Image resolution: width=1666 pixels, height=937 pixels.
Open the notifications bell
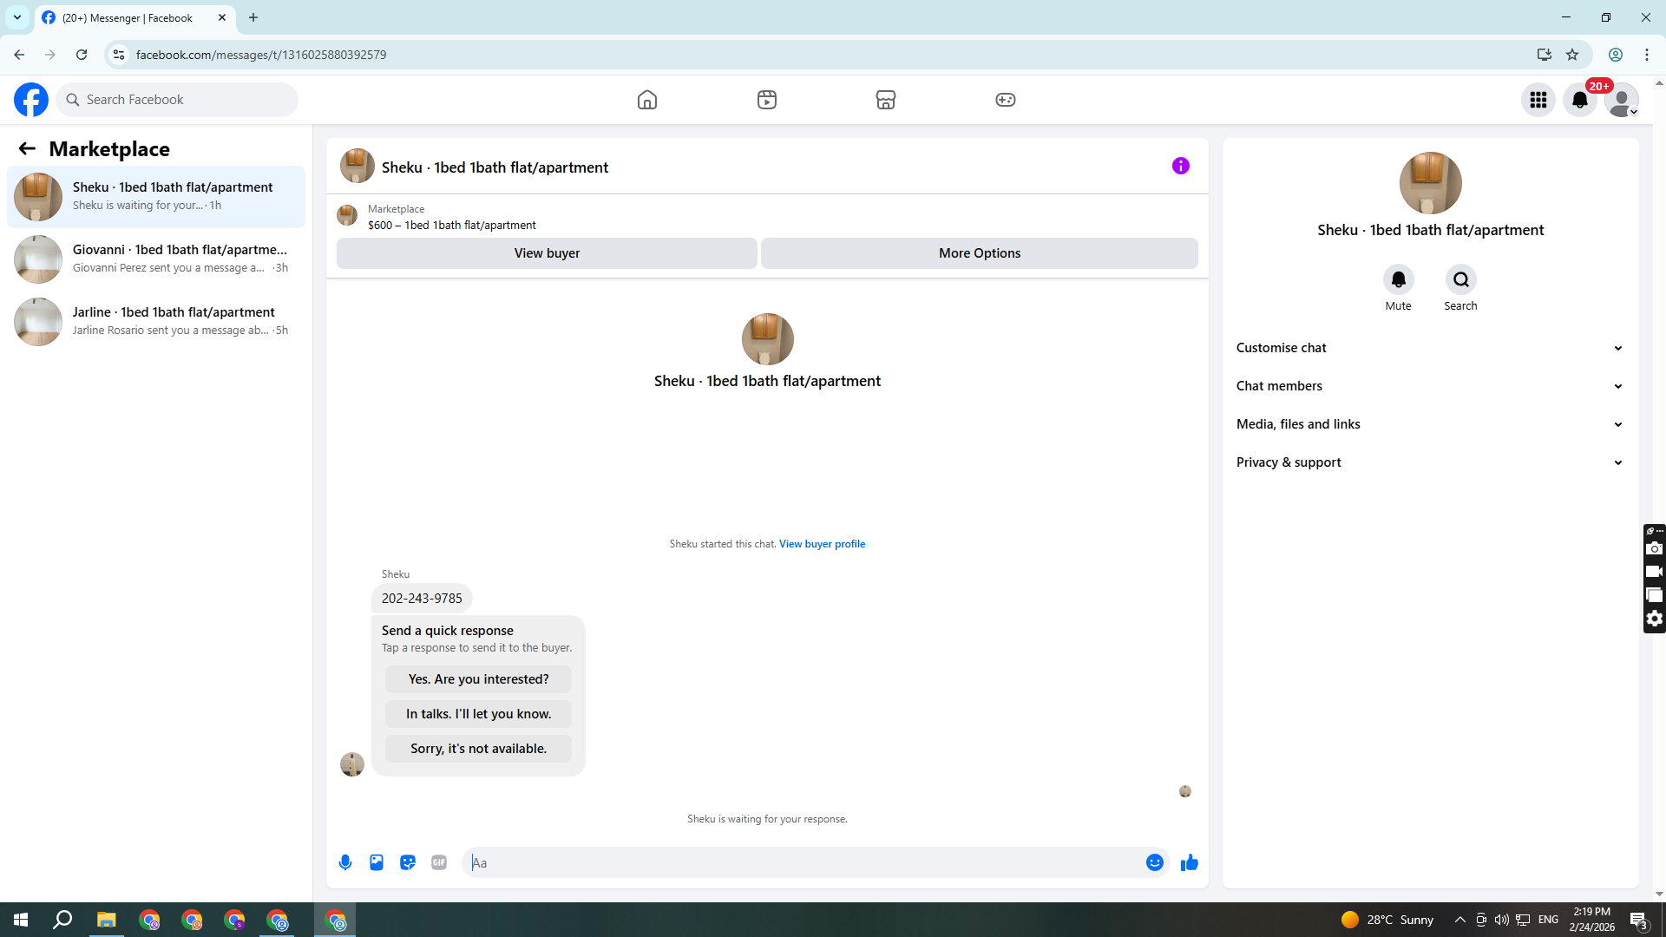(1579, 100)
